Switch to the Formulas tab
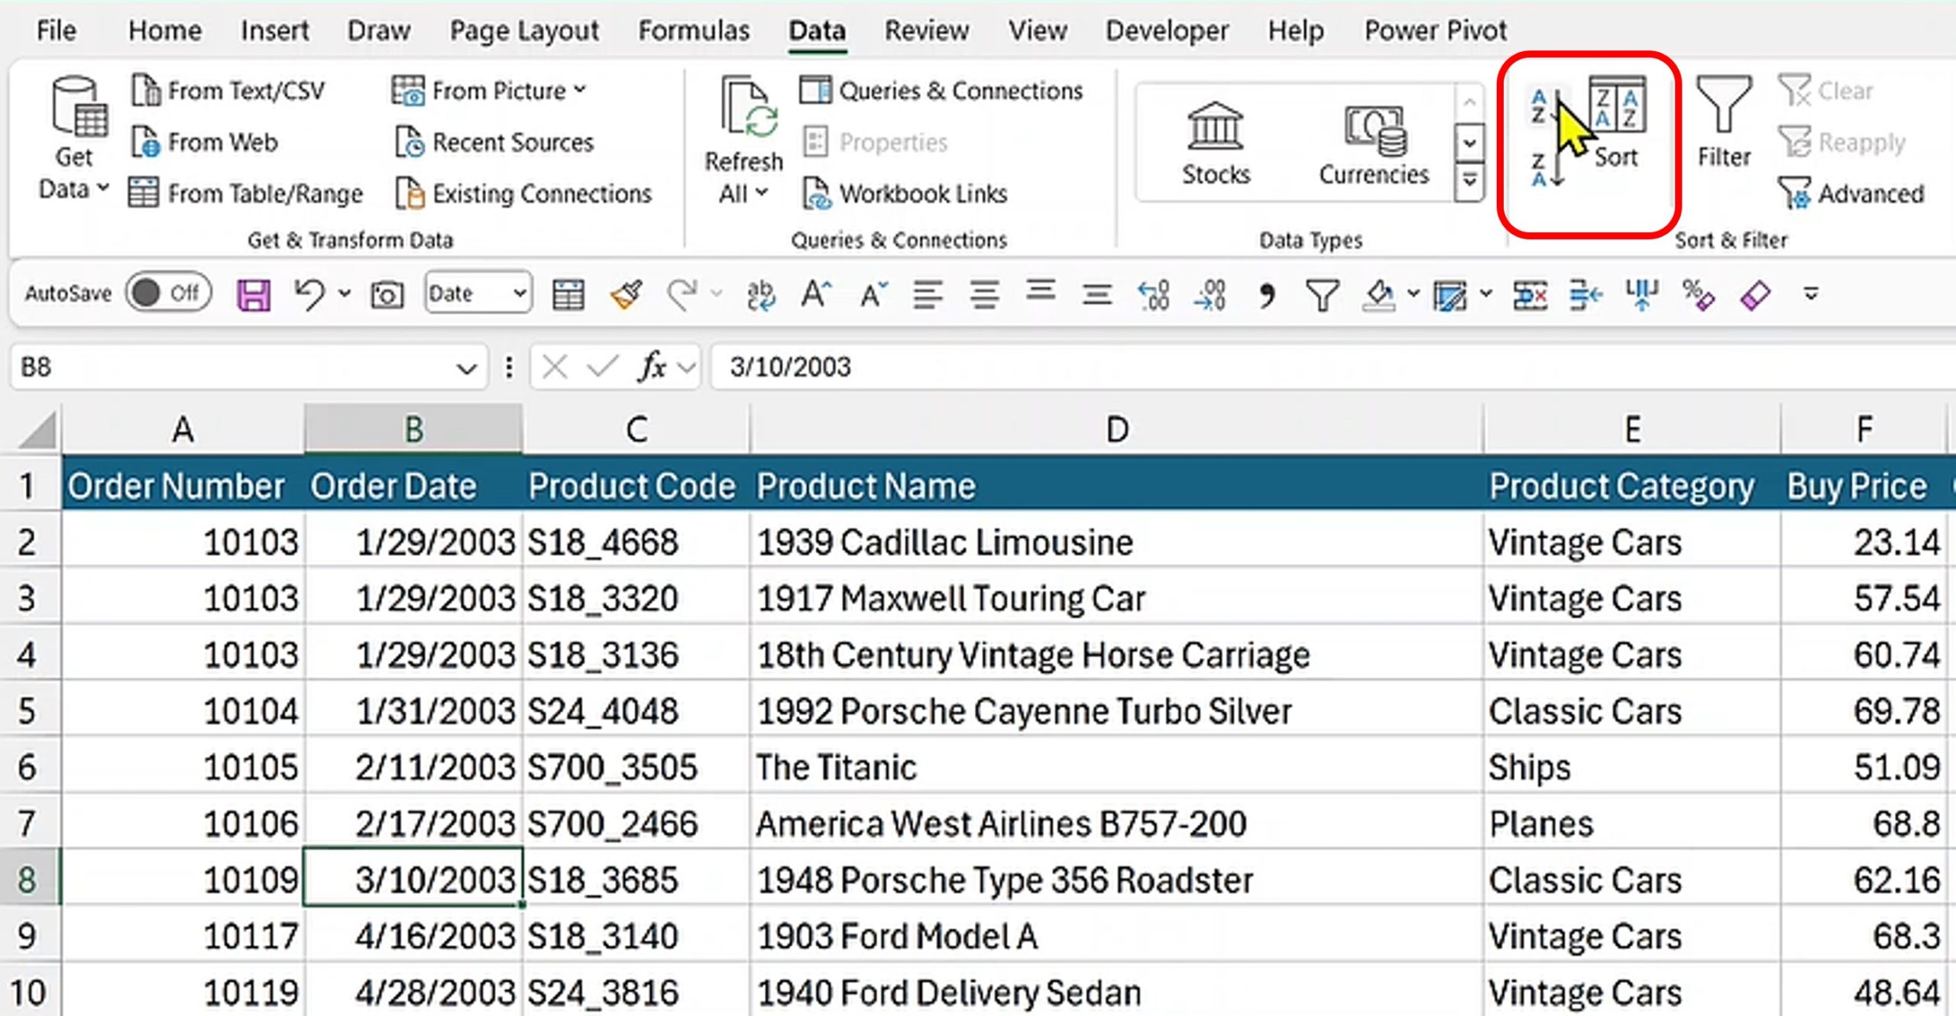Image resolution: width=1956 pixels, height=1016 pixels. 693,31
